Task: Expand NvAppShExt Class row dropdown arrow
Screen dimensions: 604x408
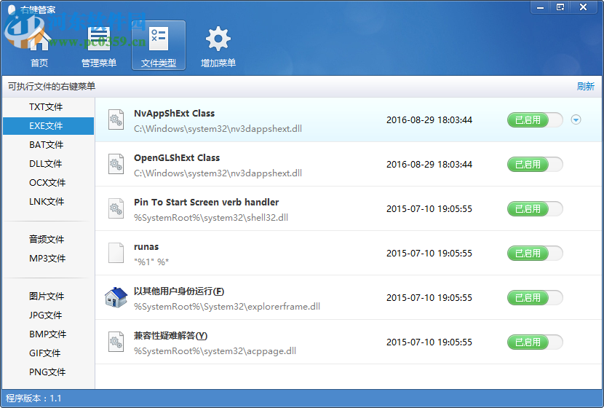Action: coord(576,120)
